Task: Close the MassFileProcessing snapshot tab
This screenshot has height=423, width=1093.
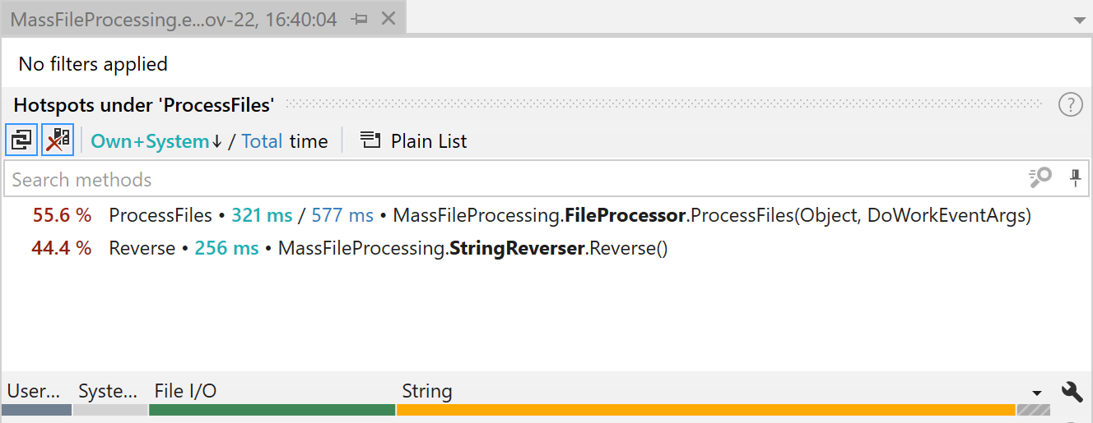Action: [388, 18]
